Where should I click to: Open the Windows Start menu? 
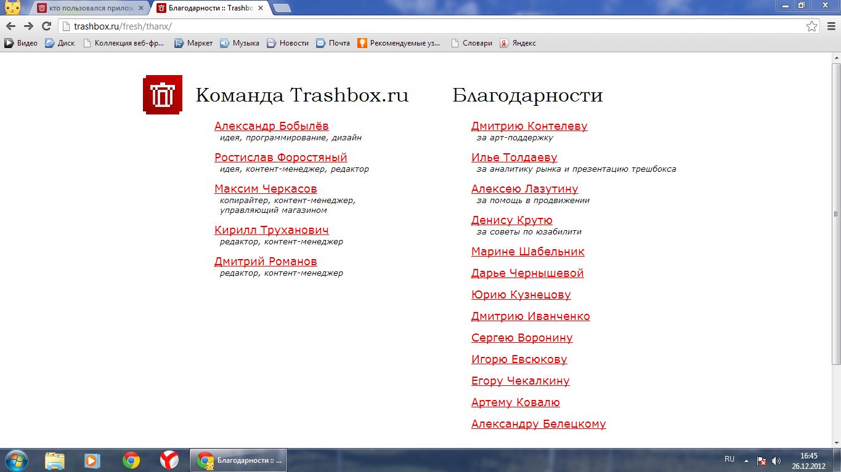pyautogui.click(x=15, y=460)
